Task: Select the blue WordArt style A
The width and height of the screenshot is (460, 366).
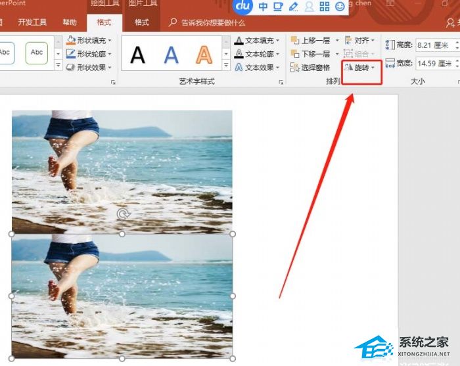Action: 171,55
